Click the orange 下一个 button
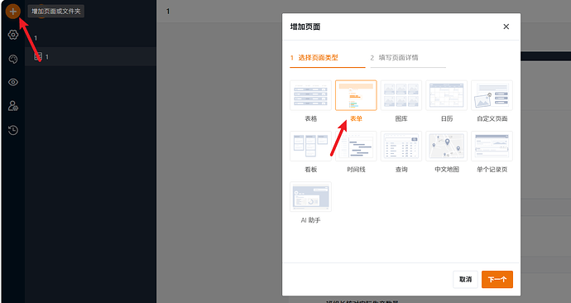The height and width of the screenshot is (303, 571). coord(497,279)
